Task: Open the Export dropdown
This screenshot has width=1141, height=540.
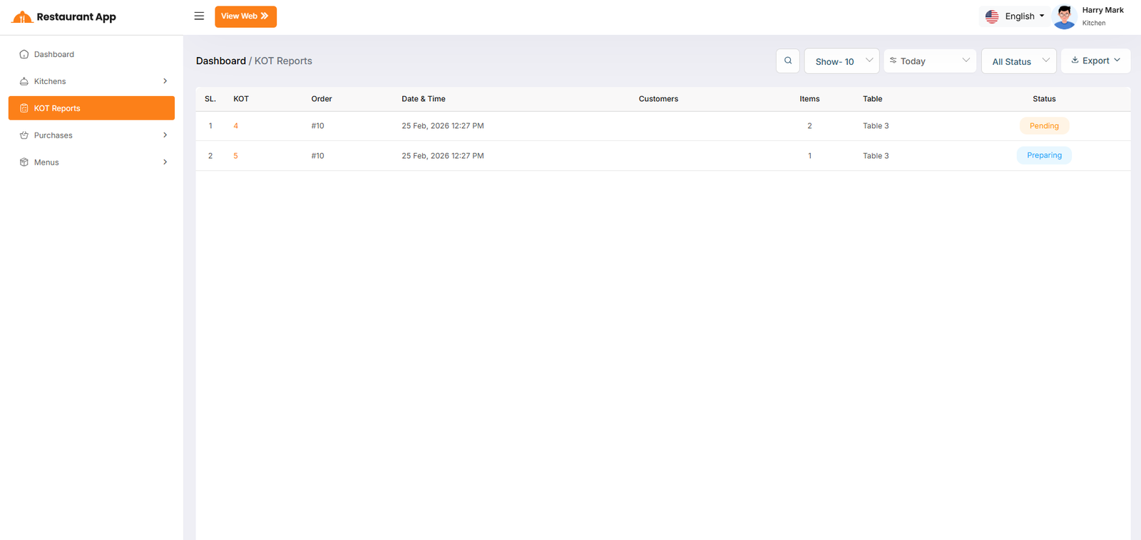Action: (1095, 61)
